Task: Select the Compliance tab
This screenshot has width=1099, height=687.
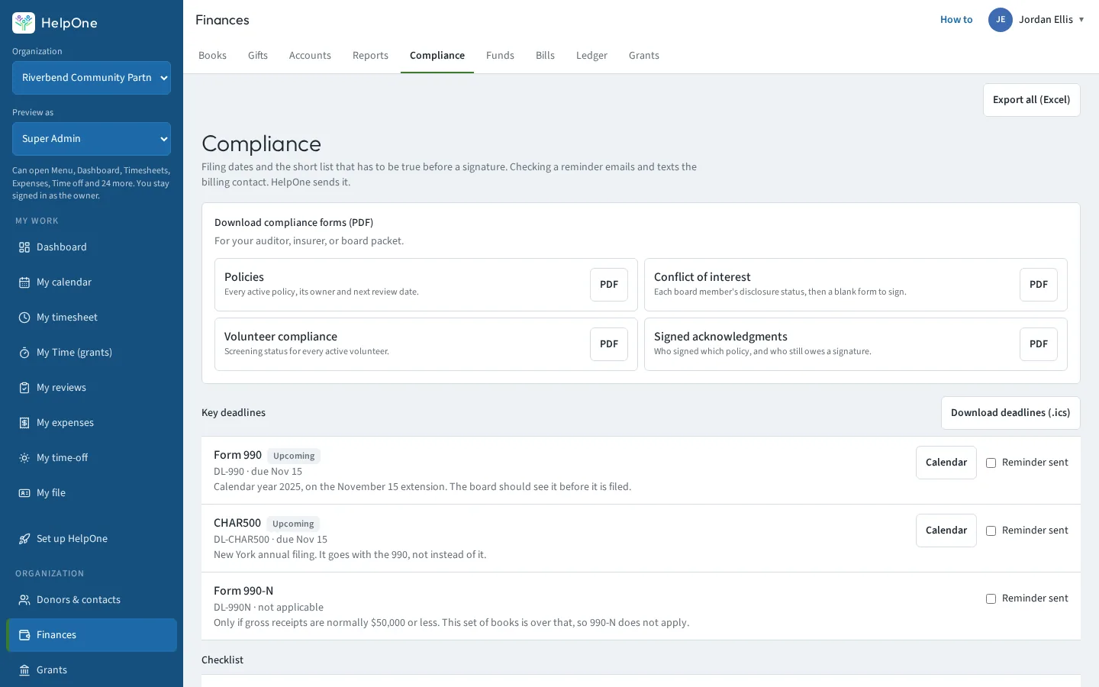Action: 437,56
